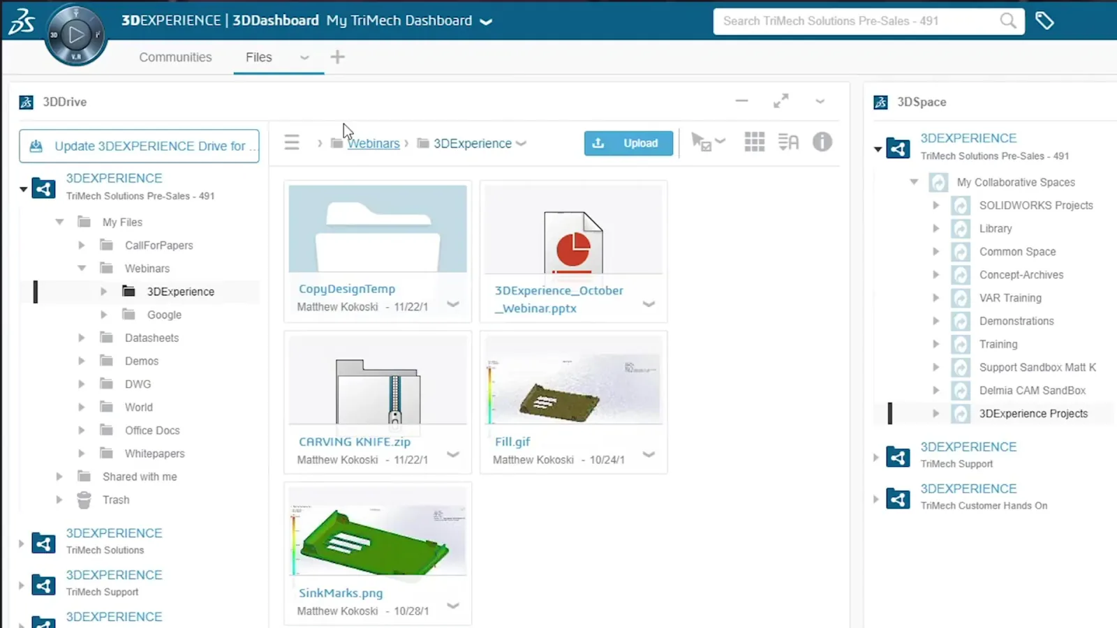Viewport: 1117px width, 628px height.
Task: Select the TriMech Solutions platform in 3DDrive
Action: tap(114, 541)
